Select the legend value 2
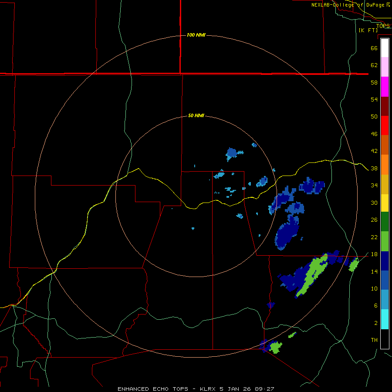The height and width of the screenshot is (392, 392). click(376, 323)
